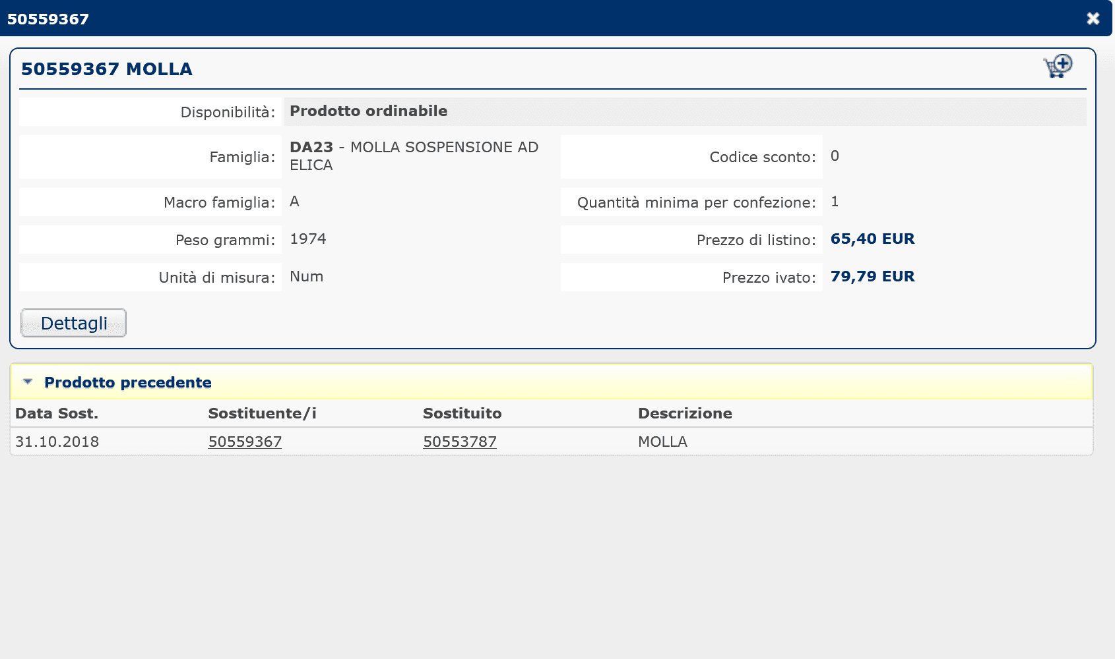
Task: Open the Sostituente link 50559367
Action: click(x=245, y=442)
